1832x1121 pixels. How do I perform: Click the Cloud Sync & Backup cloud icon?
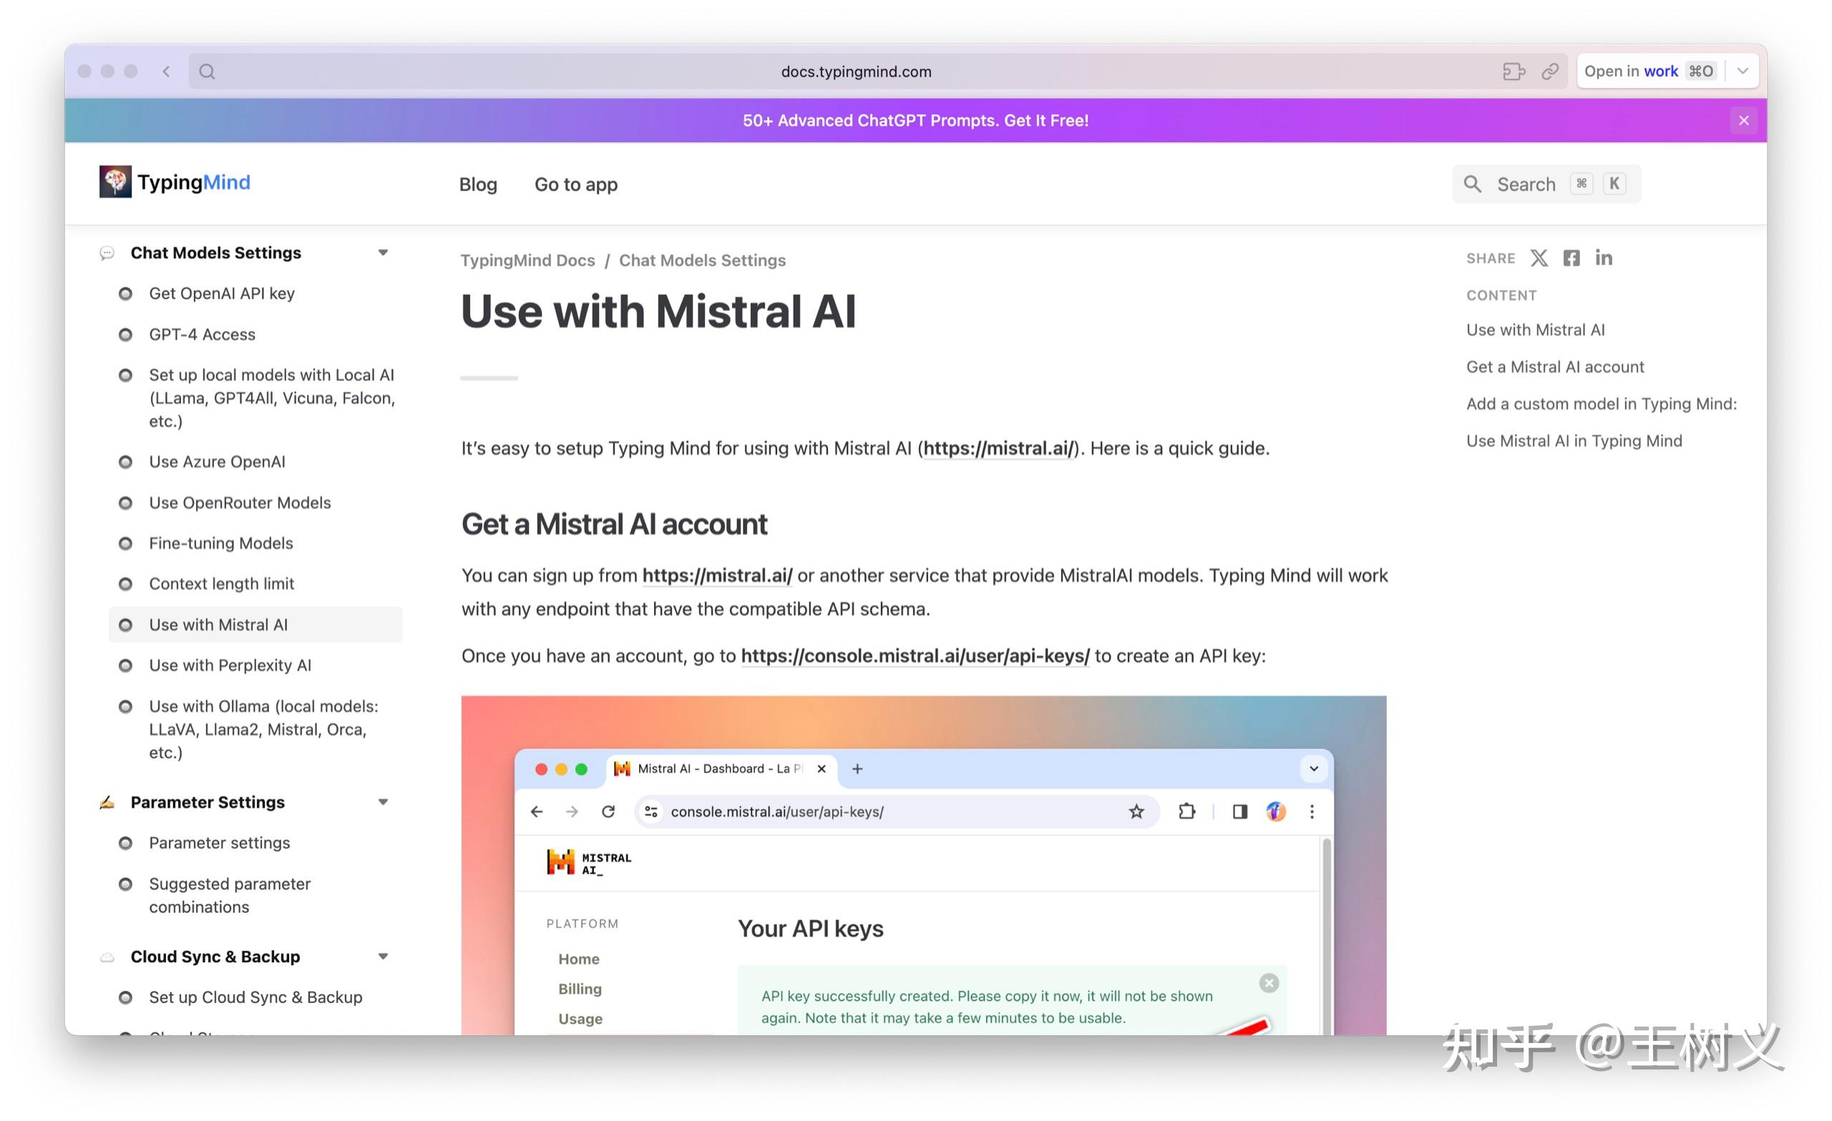[107, 956]
